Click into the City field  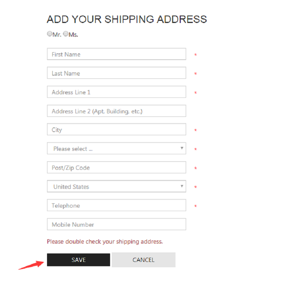tap(116, 129)
